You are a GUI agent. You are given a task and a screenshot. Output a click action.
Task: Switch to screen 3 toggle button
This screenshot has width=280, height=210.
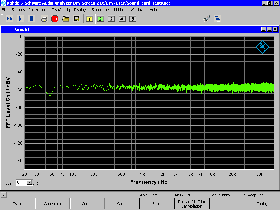click(111, 19)
